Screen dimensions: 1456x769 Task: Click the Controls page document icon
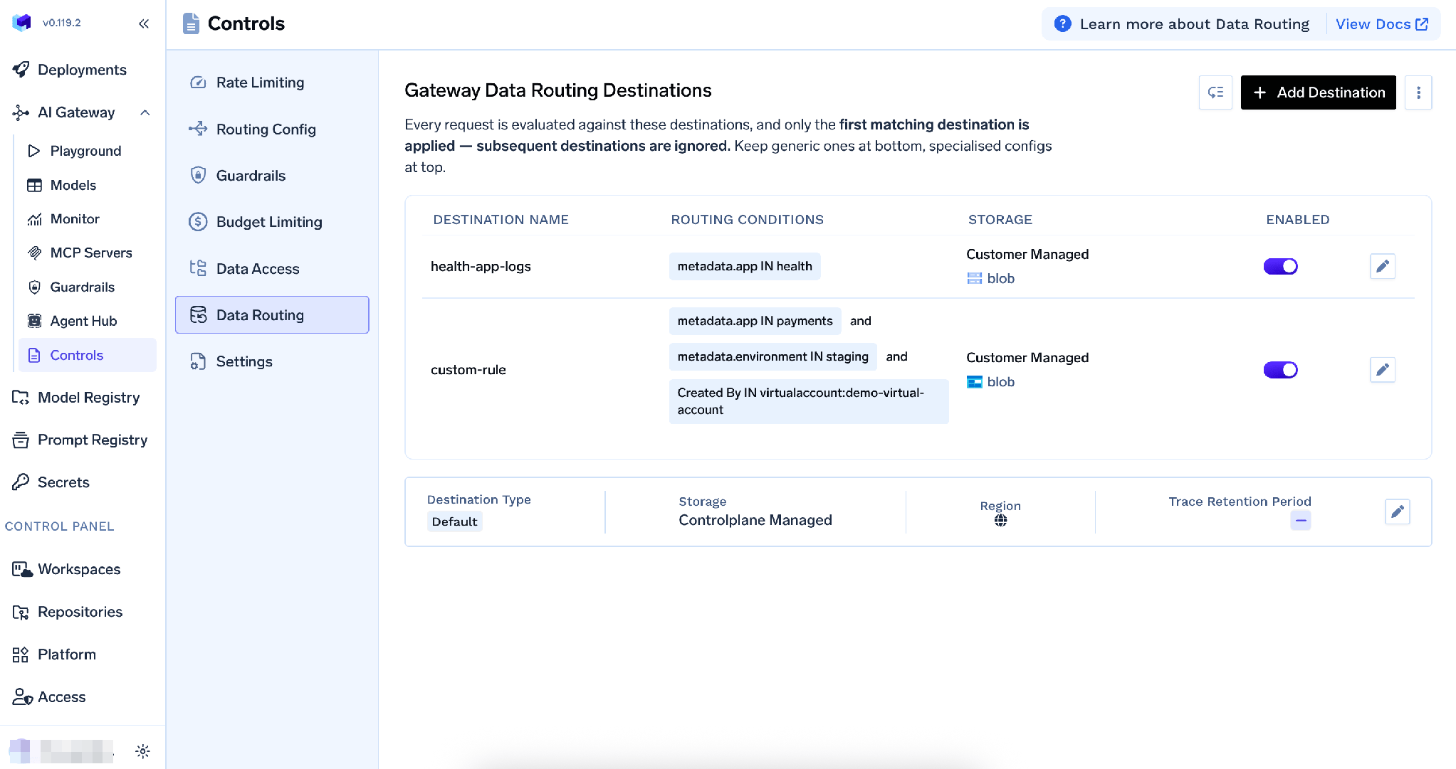point(191,23)
